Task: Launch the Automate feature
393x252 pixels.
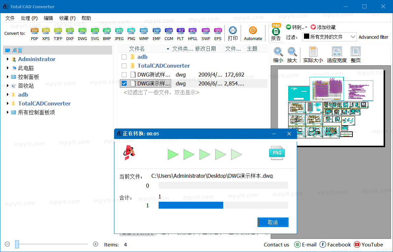Action: tap(253, 33)
